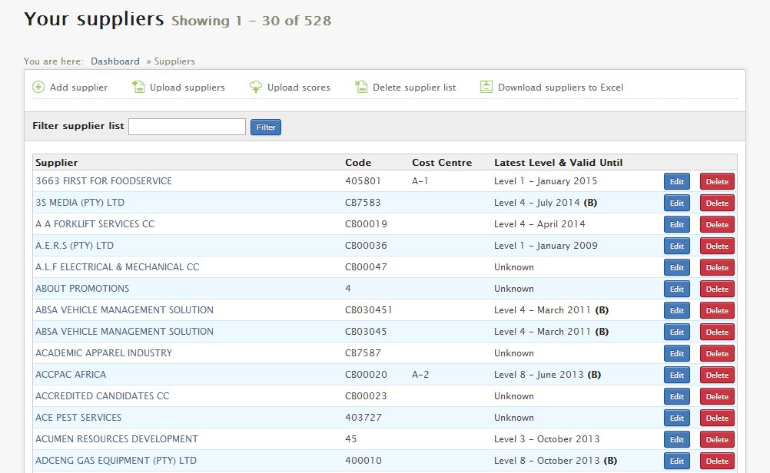Delete A.E.R.S (PTY) LTD supplier
The width and height of the screenshot is (770, 473).
[x=717, y=246]
